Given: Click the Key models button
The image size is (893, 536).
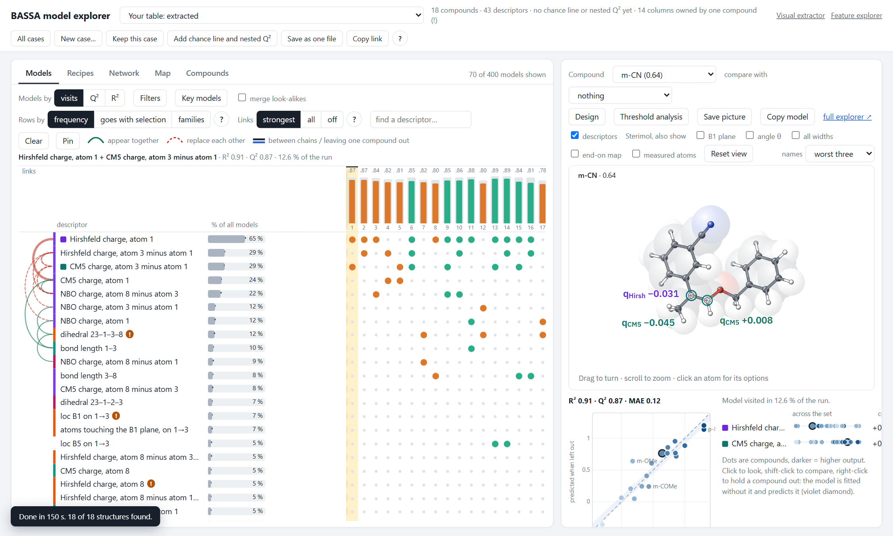Looking at the screenshot, I should coord(201,98).
